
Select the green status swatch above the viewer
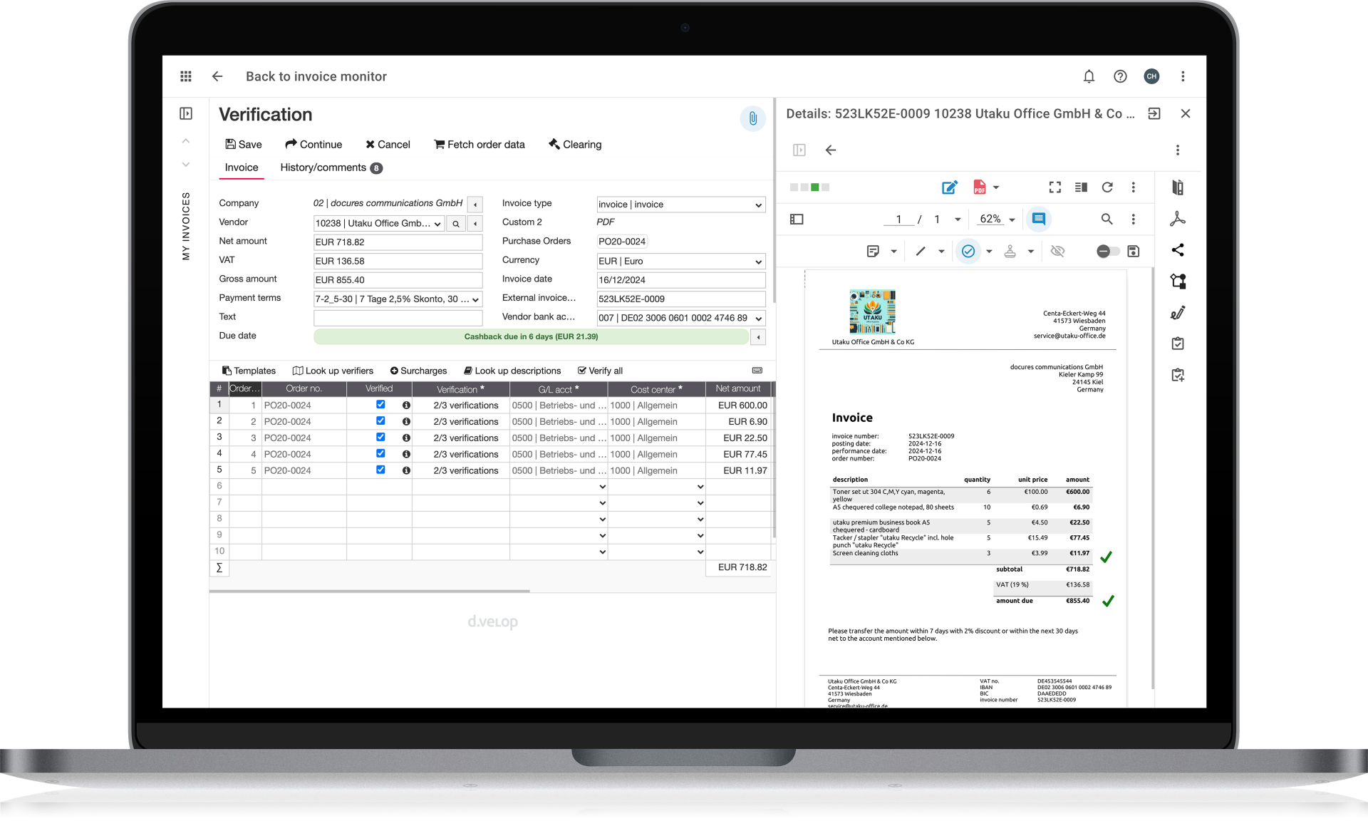tap(814, 187)
